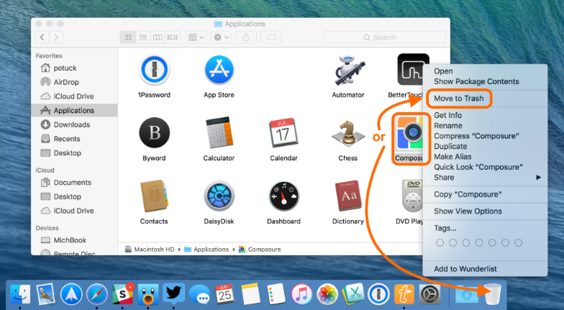
Task: Switch Finder to list view
Action: tap(143, 37)
